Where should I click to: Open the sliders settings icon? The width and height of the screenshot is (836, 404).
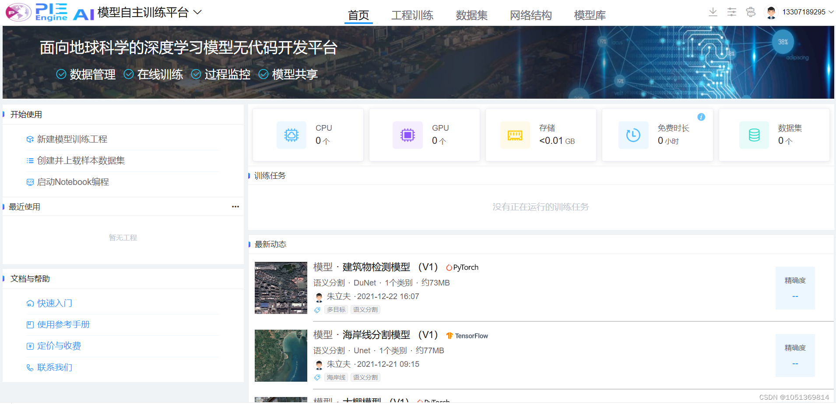coord(732,12)
